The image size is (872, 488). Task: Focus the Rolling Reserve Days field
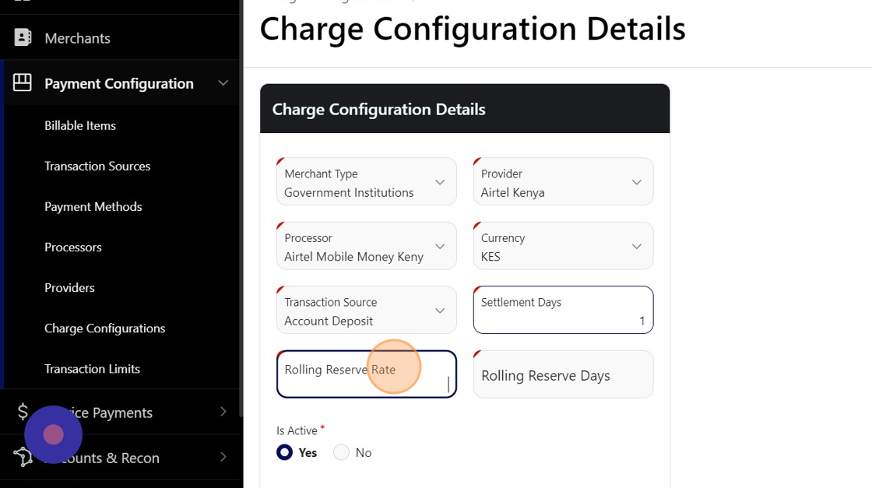tap(562, 375)
